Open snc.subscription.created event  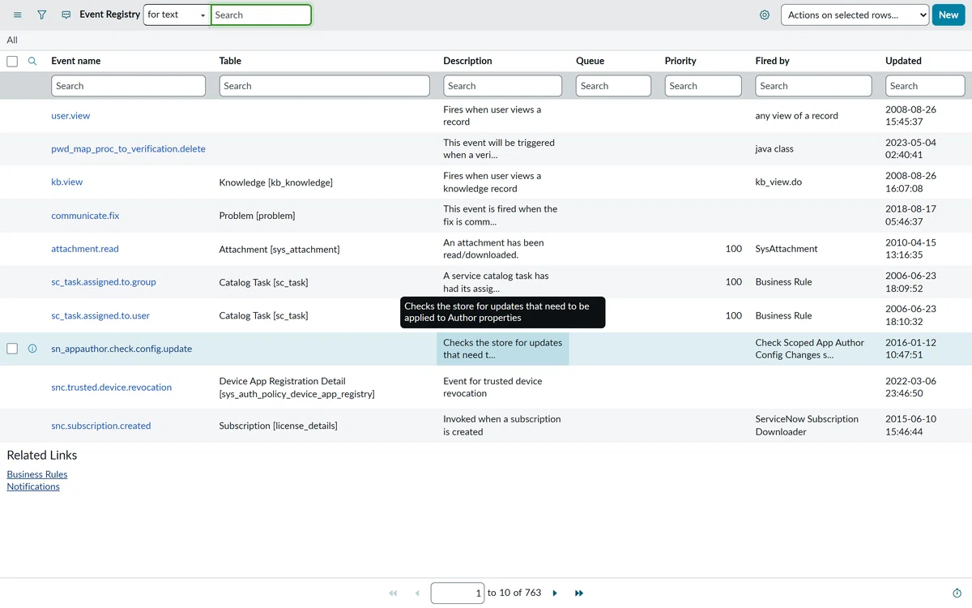point(100,426)
